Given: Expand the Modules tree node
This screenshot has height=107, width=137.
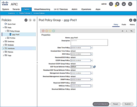Looking at the screenshot, I should coord(3,45).
